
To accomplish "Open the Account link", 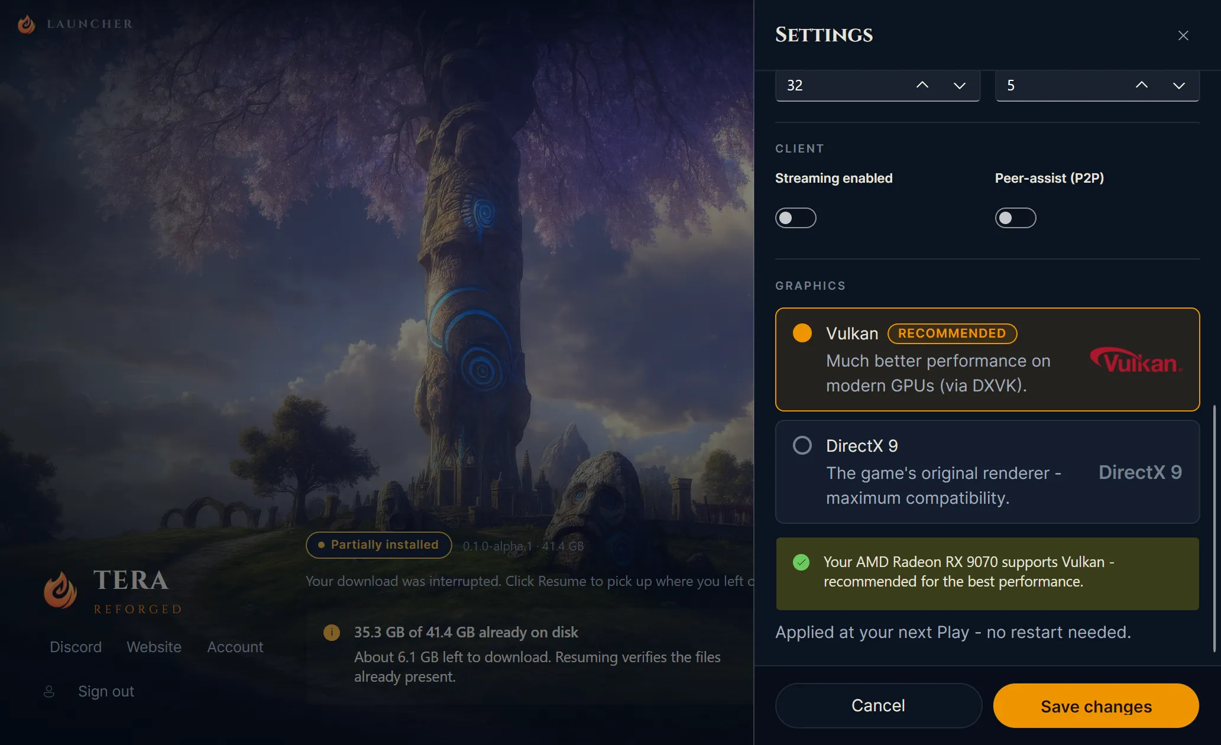I will pyautogui.click(x=235, y=647).
